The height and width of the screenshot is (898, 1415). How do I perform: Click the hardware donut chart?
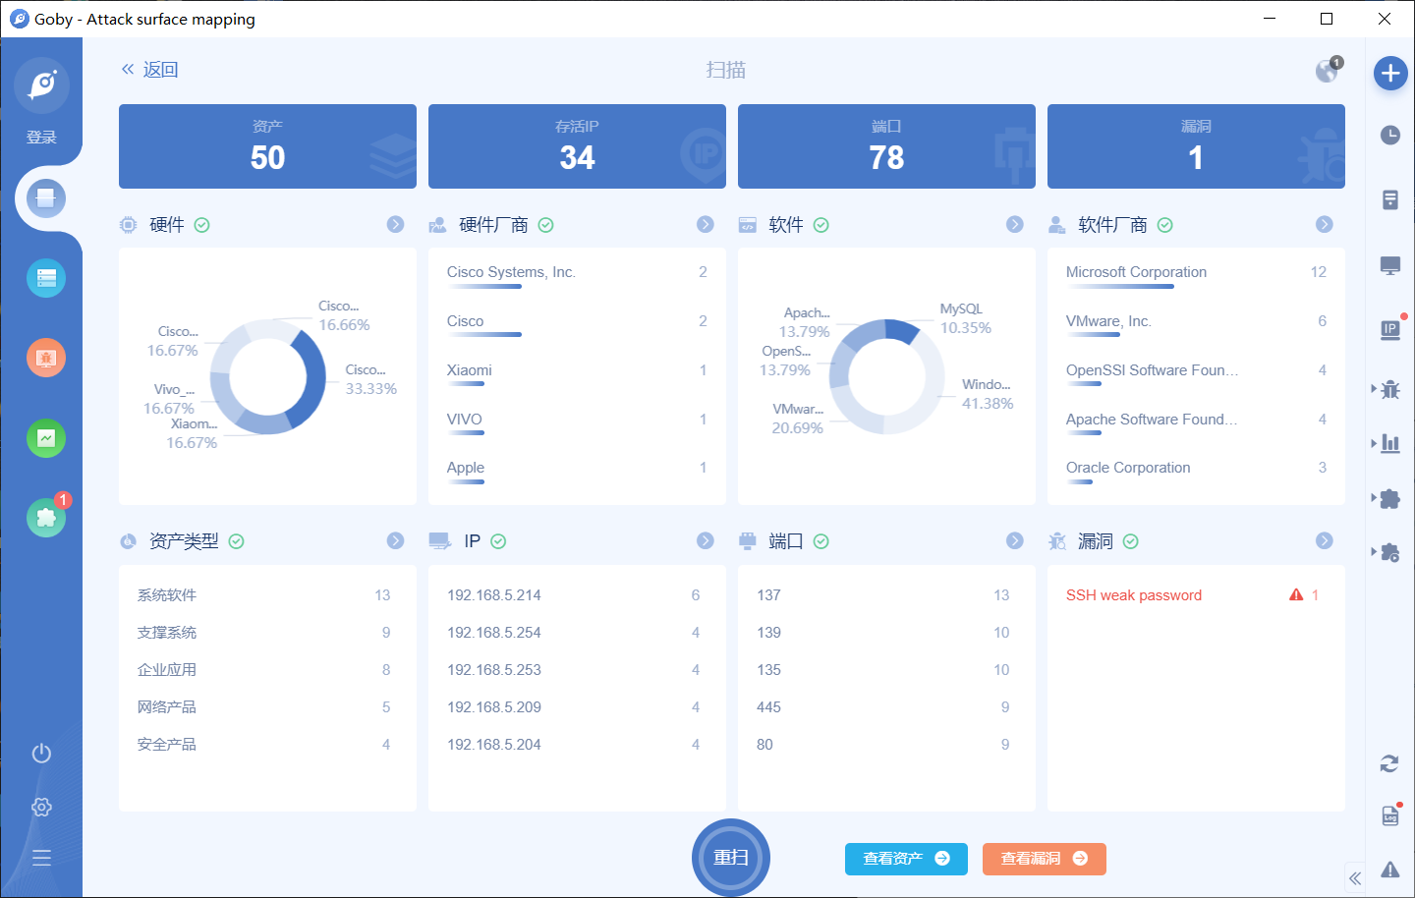(x=268, y=377)
